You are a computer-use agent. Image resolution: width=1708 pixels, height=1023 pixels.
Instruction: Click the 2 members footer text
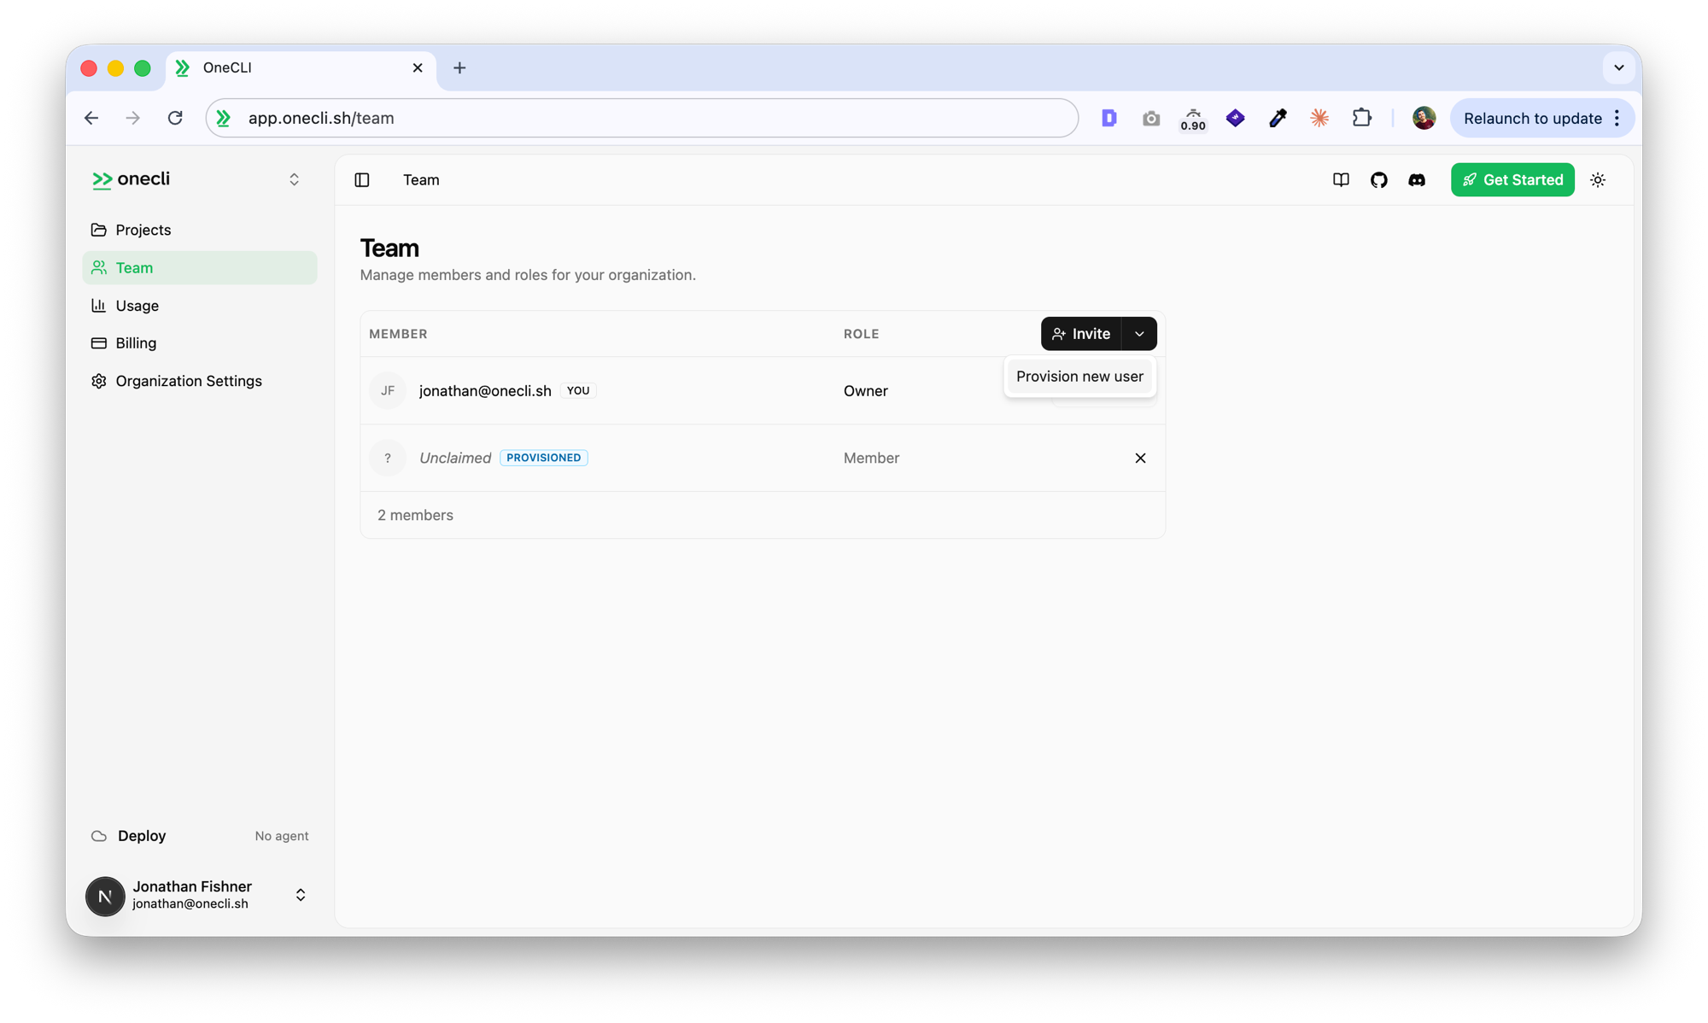click(415, 515)
